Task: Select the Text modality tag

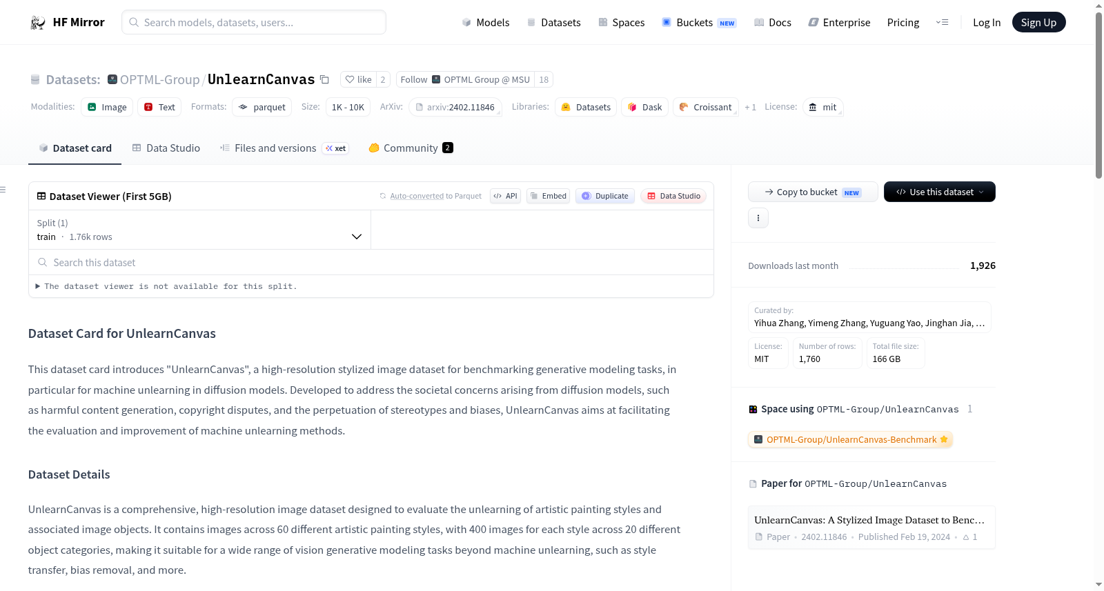Action: (159, 107)
